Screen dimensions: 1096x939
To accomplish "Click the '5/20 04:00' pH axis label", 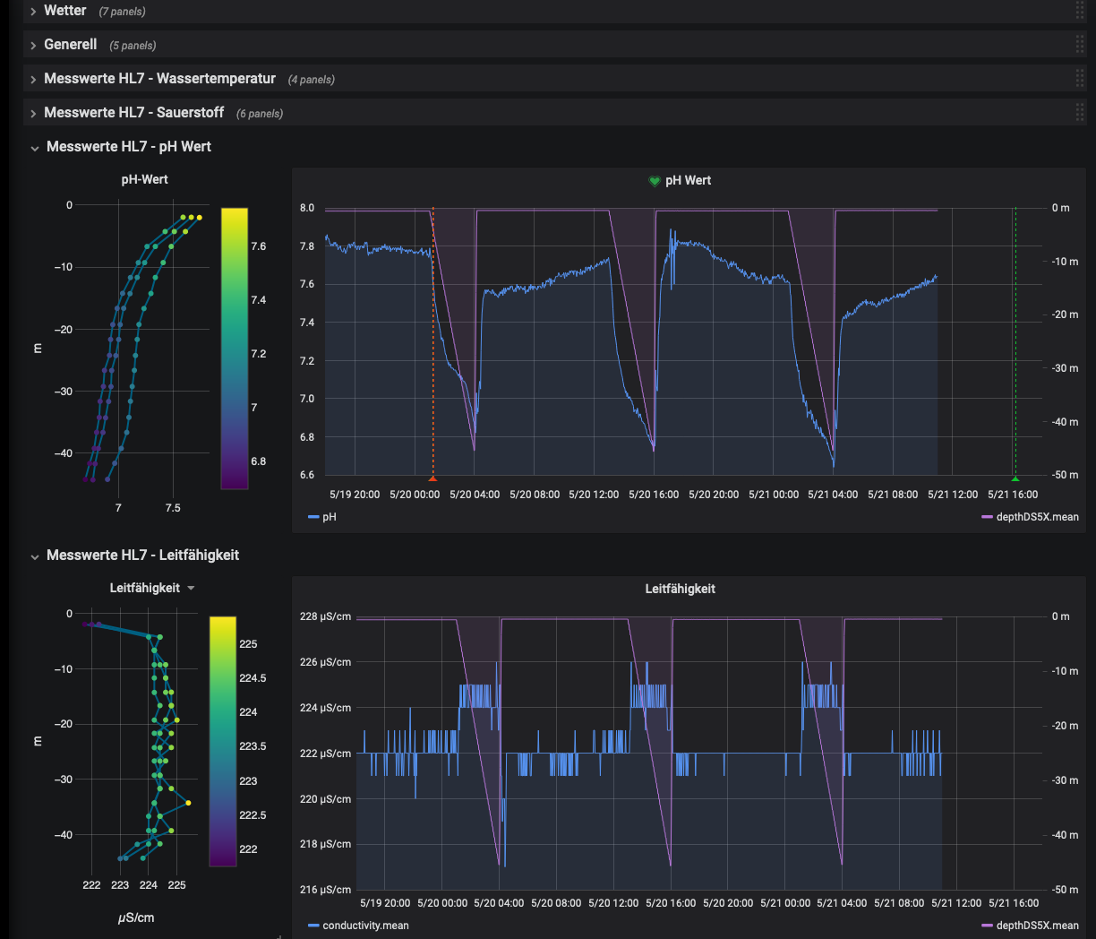I will pyautogui.click(x=475, y=495).
